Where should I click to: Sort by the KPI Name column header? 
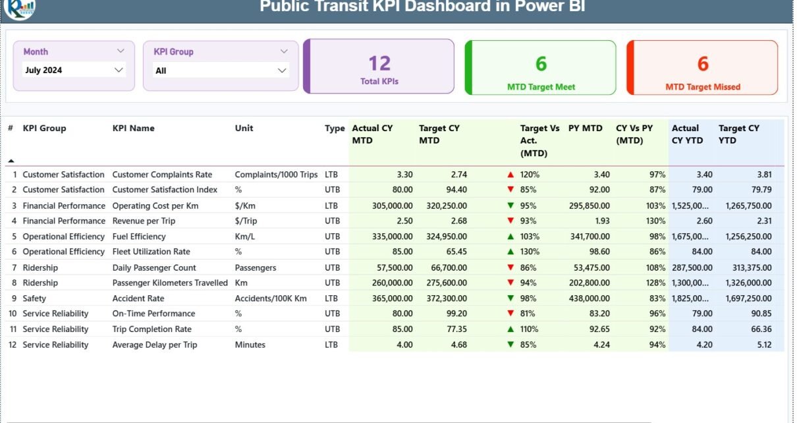pyautogui.click(x=133, y=128)
